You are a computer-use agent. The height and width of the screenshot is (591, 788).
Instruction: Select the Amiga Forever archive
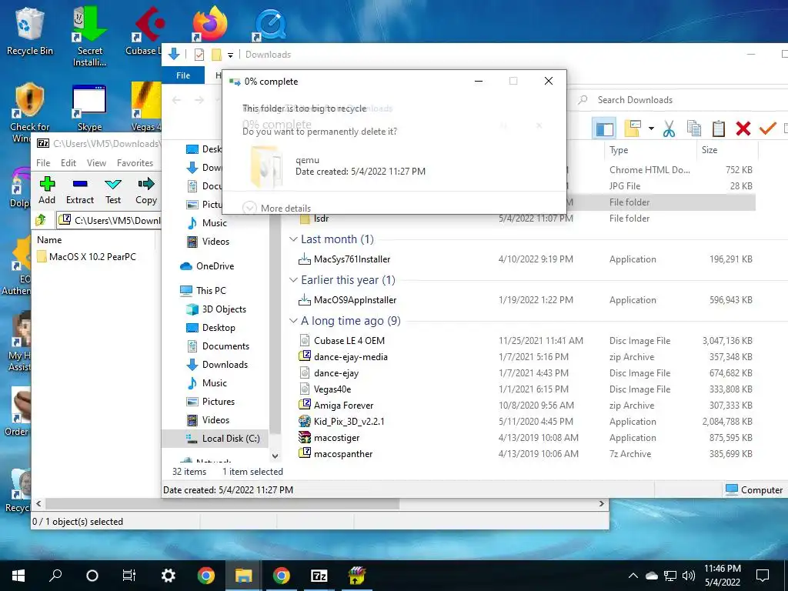(343, 405)
